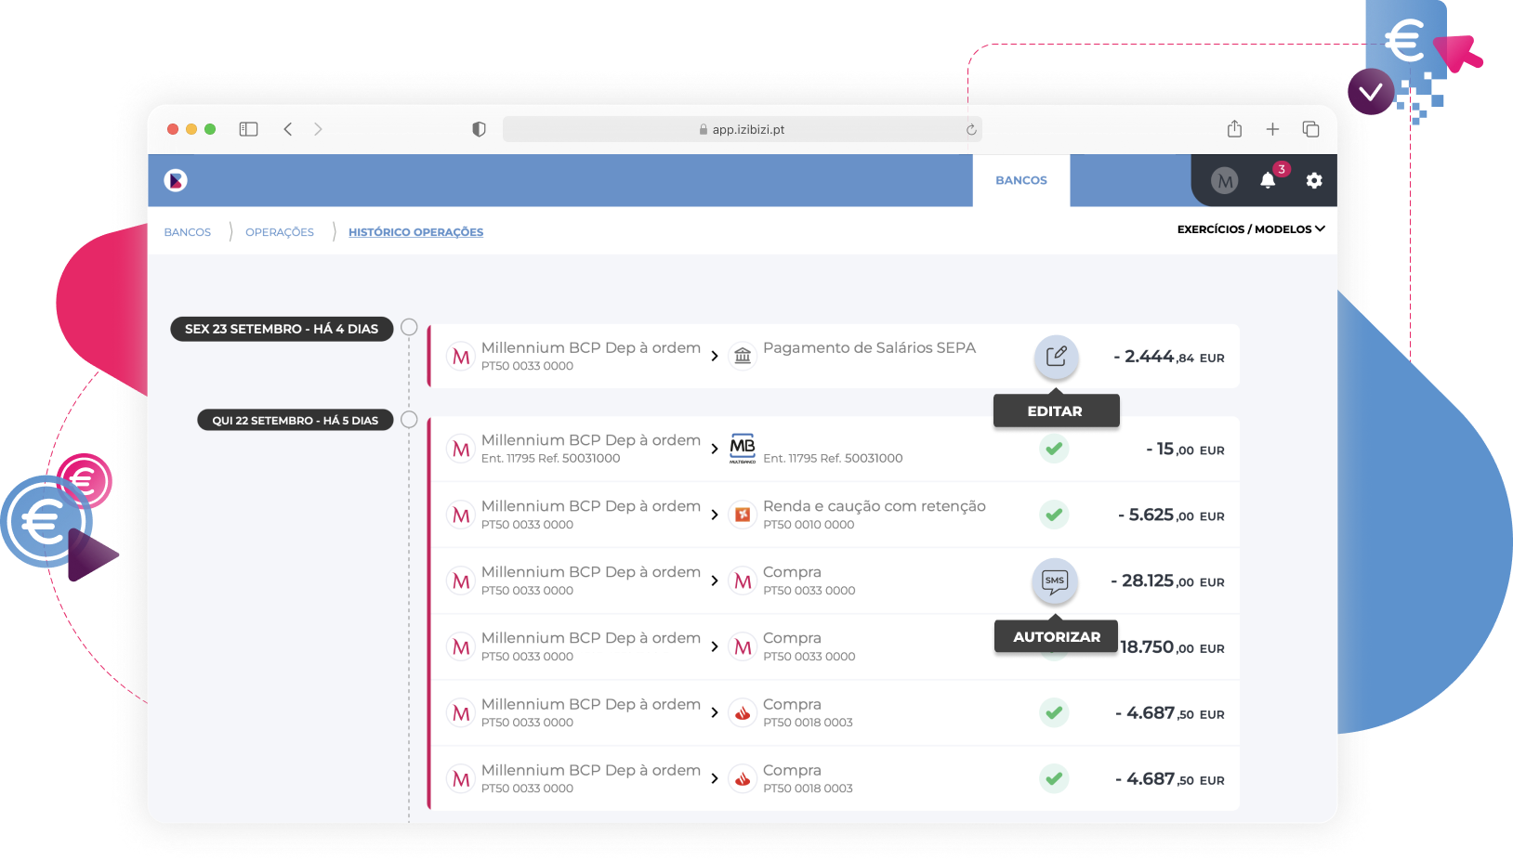Expand the Exercícios / Modelos dropdown

tap(1250, 229)
